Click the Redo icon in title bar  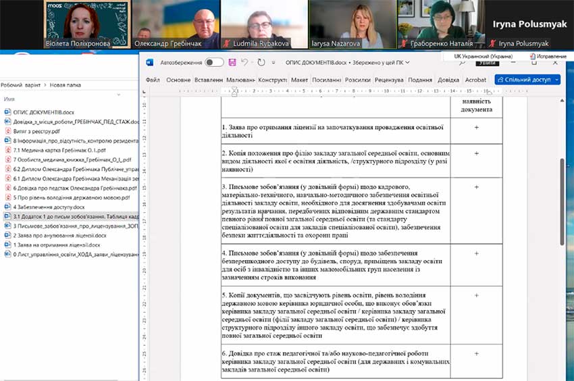[261, 62]
